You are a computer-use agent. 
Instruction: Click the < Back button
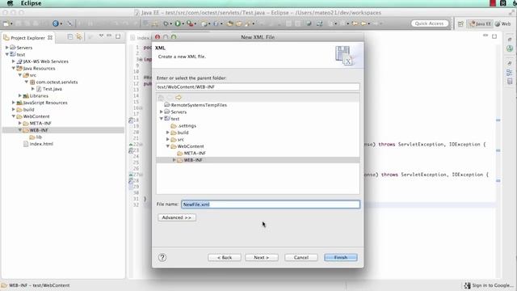[225, 257]
